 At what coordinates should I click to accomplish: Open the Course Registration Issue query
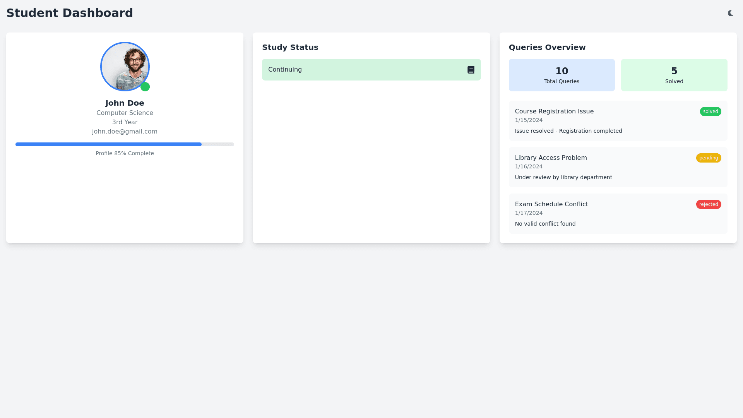[554, 111]
